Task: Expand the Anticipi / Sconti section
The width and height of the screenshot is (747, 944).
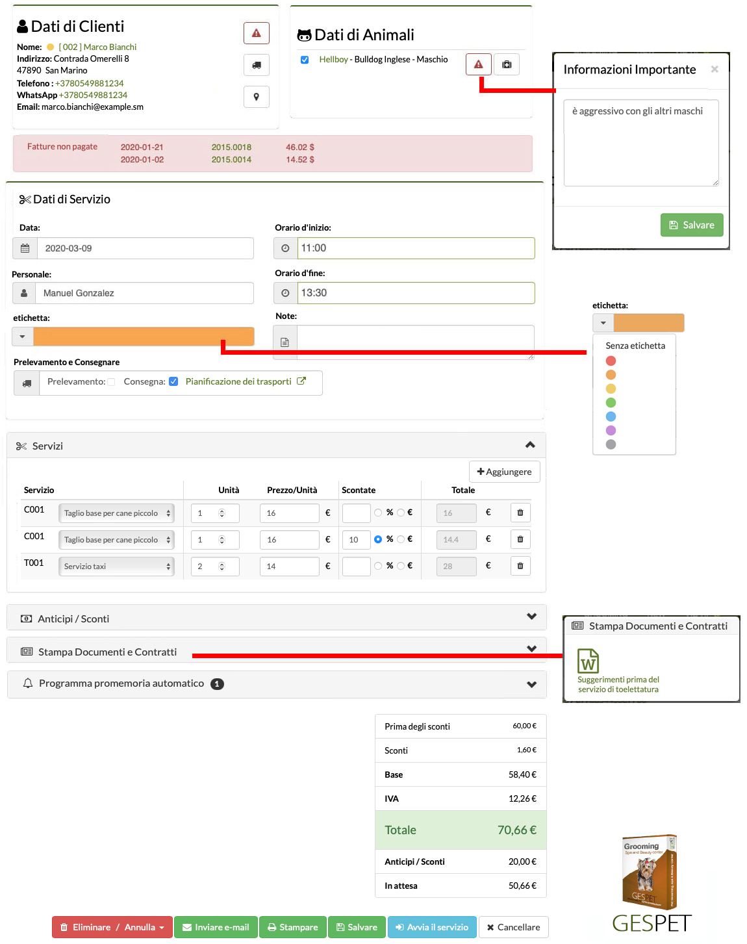Action: 531,617
